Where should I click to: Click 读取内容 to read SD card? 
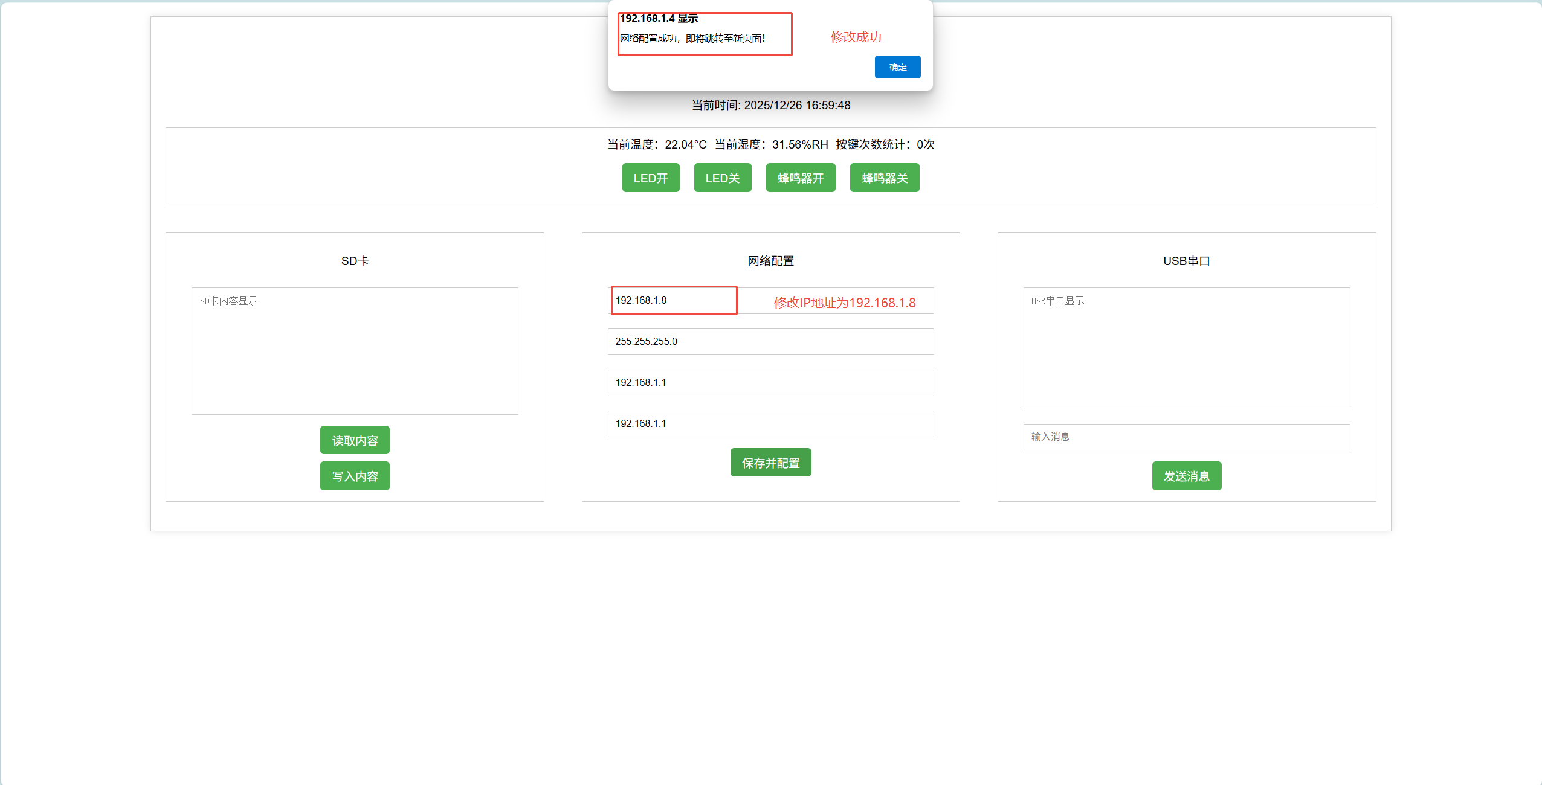[x=355, y=440]
